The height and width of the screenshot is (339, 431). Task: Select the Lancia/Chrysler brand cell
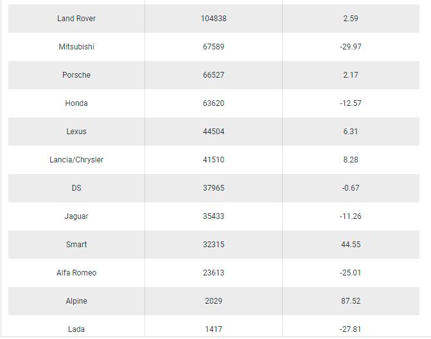[76, 160]
